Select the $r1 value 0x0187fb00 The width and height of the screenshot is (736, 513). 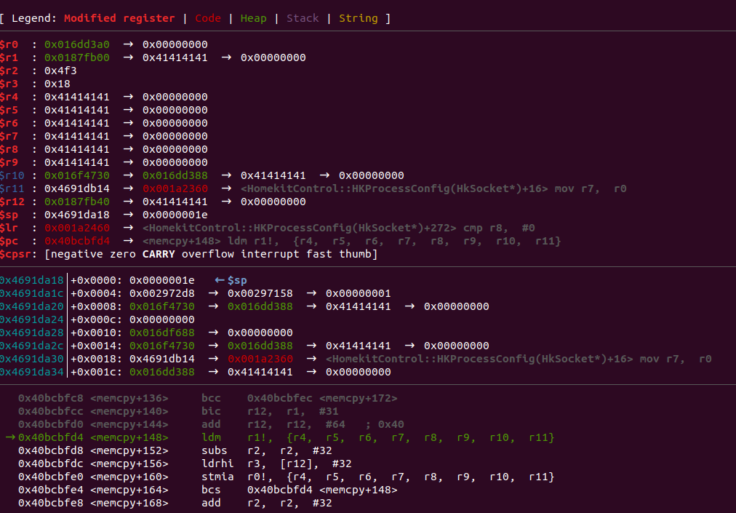77,57
